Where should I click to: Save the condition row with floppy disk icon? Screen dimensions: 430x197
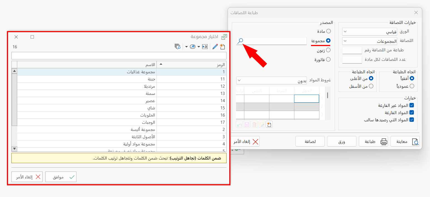point(247,124)
